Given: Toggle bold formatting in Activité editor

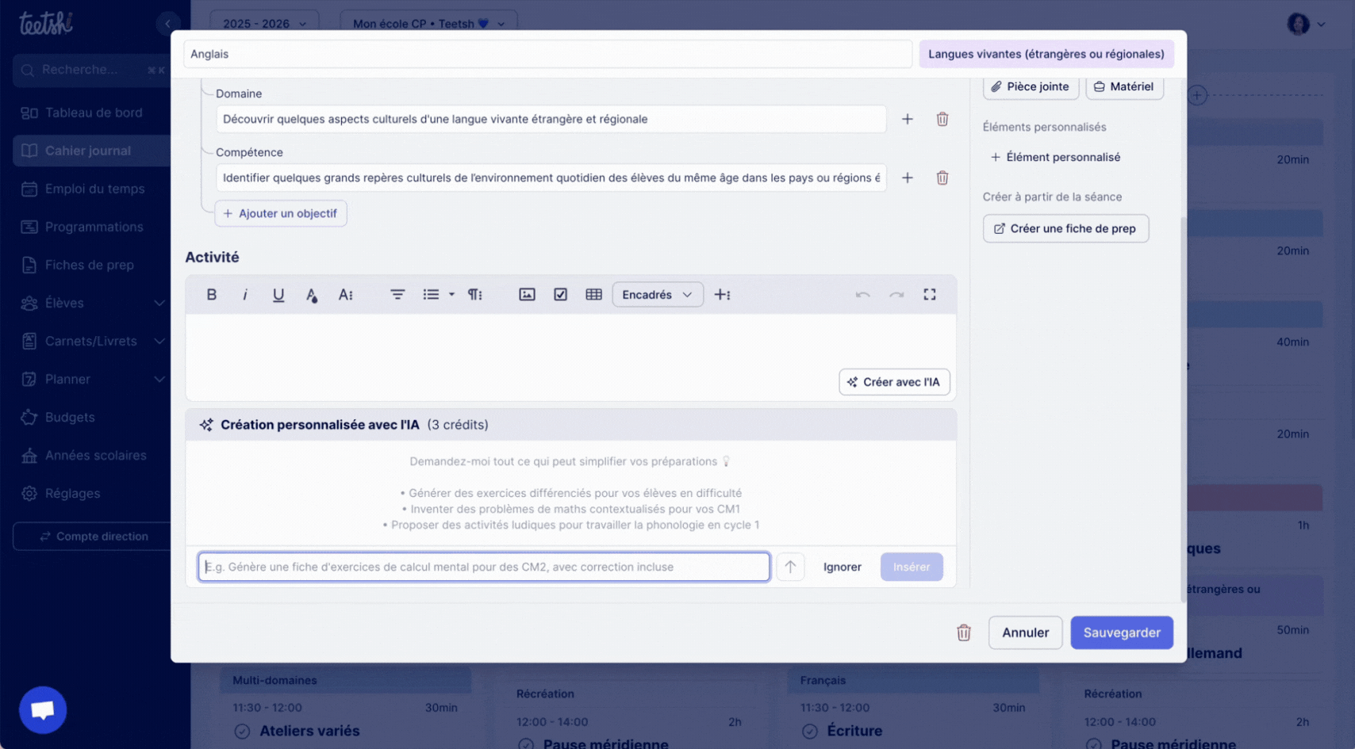Looking at the screenshot, I should pos(212,295).
